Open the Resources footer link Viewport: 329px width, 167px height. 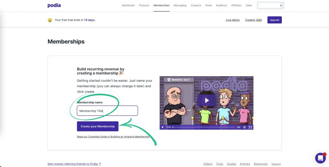[261, 164]
